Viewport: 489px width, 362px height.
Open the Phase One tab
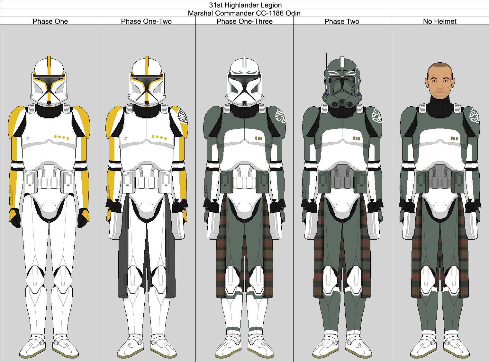(50, 21)
